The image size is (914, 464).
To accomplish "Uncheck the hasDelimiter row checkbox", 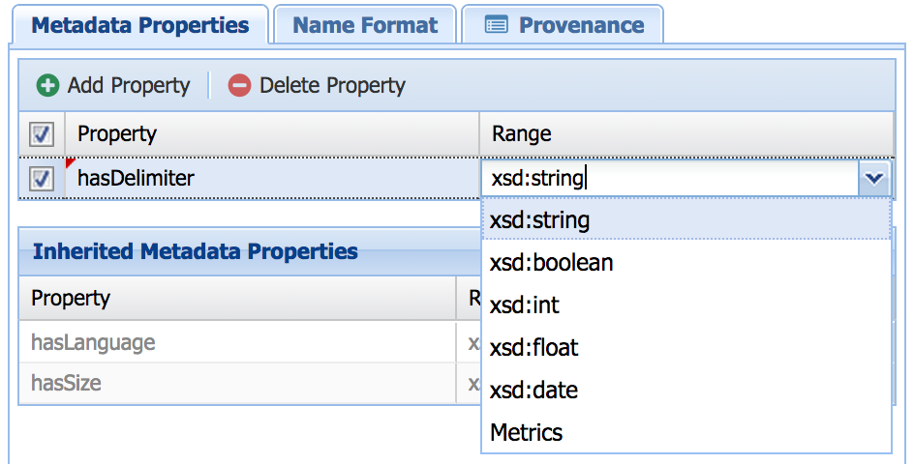I will [x=42, y=179].
